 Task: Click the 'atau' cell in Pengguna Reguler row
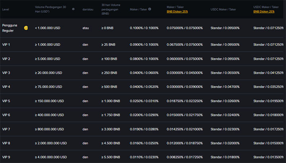[x=85, y=28]
